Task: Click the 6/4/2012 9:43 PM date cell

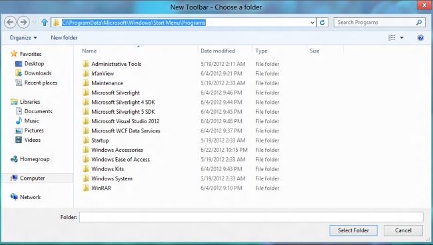Action: pyautogui.click(x=221, y=169)
